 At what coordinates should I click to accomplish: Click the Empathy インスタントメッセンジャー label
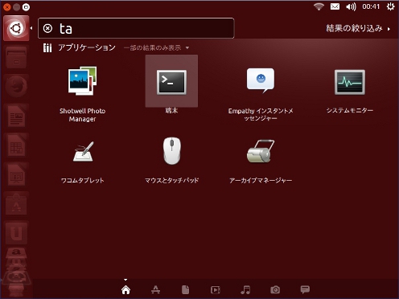tap(261, 114)
